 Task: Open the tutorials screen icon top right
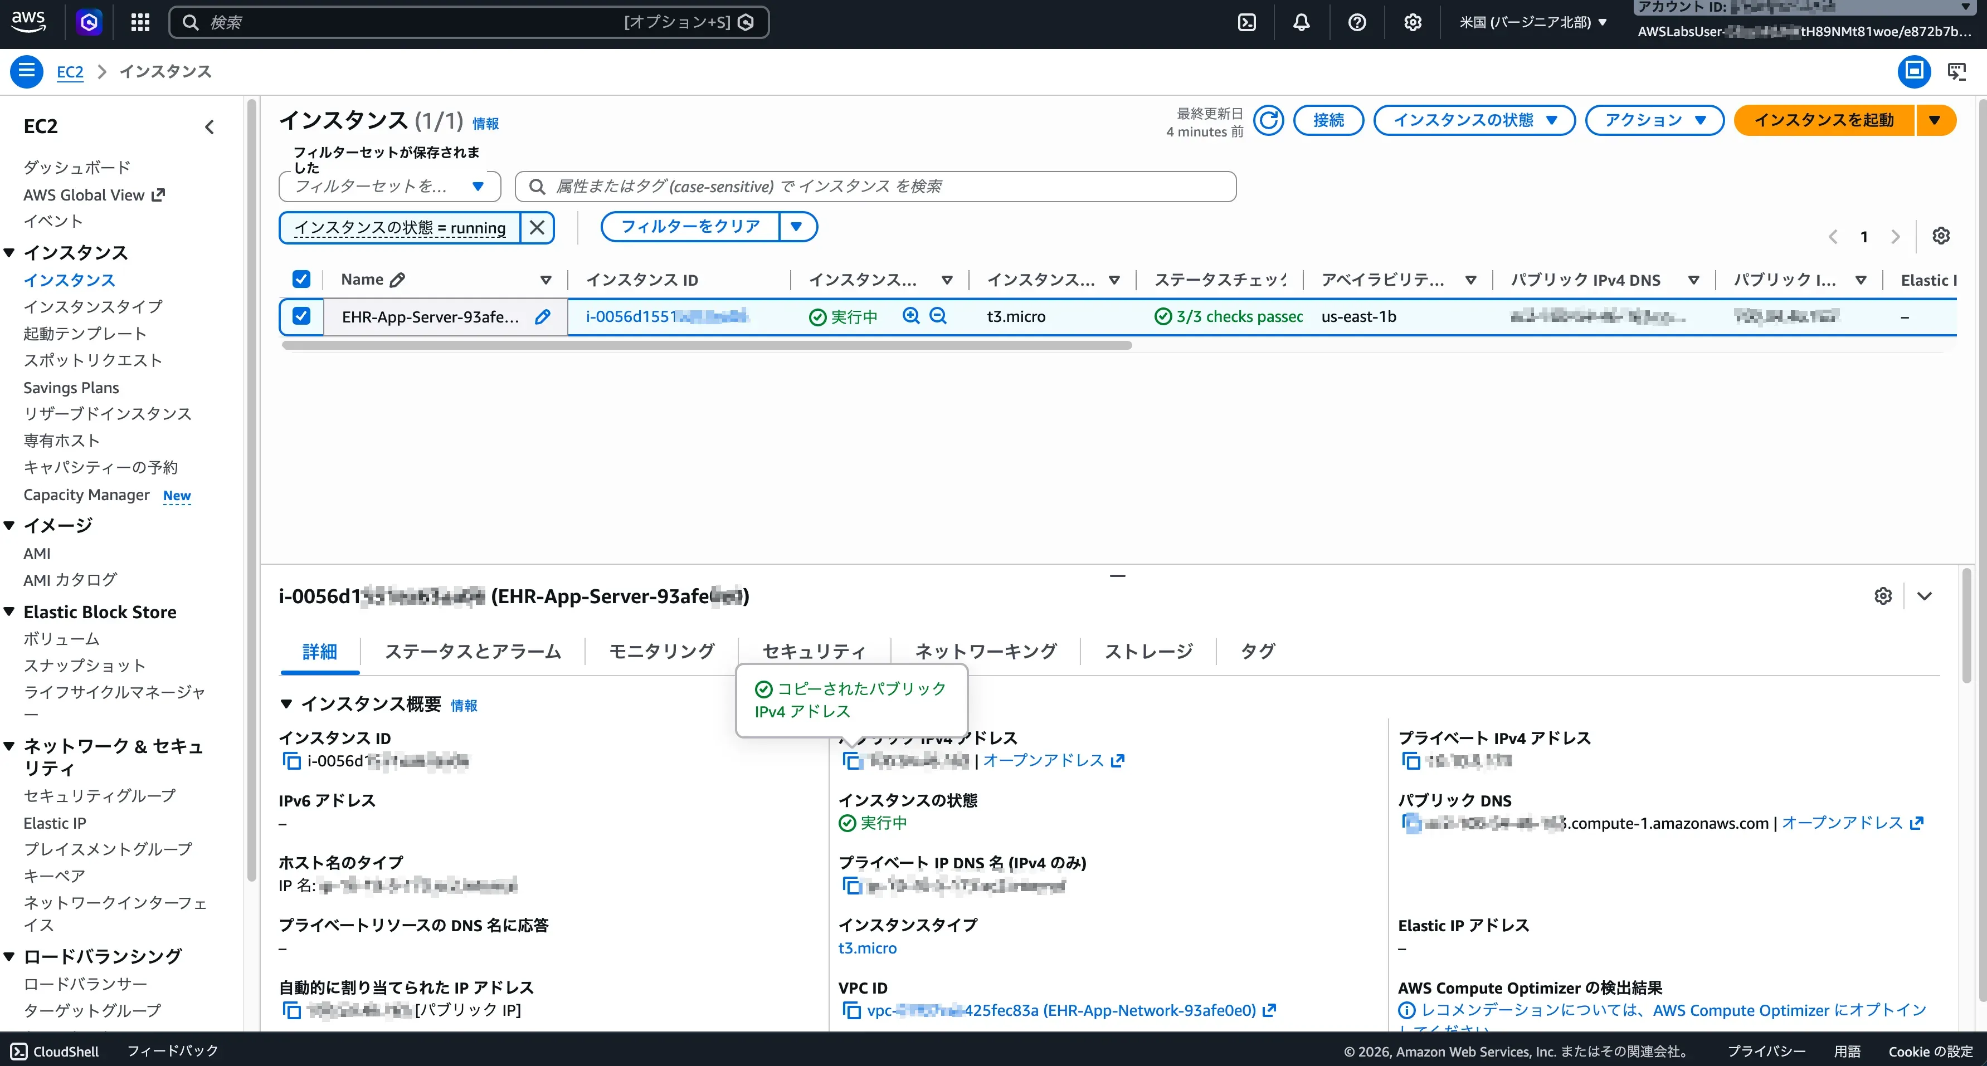(x=1956, y=71)
